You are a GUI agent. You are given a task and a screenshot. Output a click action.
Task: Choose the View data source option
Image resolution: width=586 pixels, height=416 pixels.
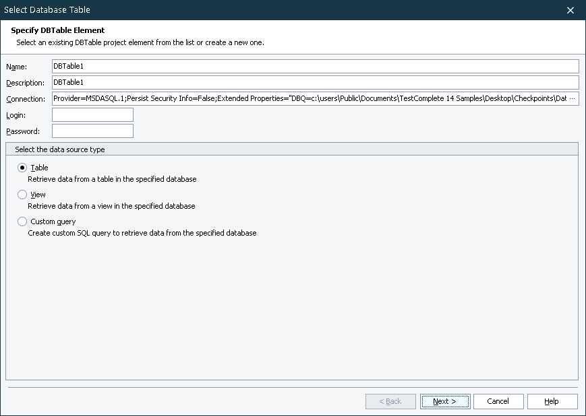click(x=22, y=195)
